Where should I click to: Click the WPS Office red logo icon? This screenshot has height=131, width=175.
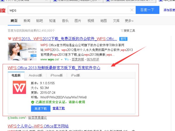(20, 87)
